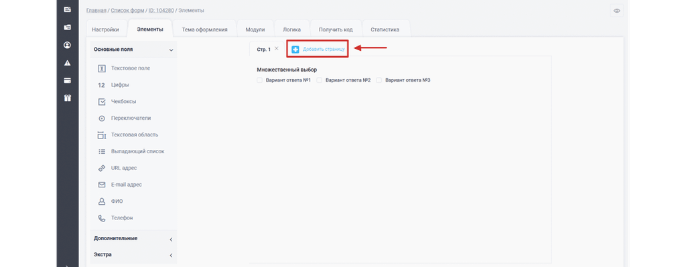686x267 pixels.
Task: Open ID: 104280 breadcrumb link
Action: [x=161, y=10]
